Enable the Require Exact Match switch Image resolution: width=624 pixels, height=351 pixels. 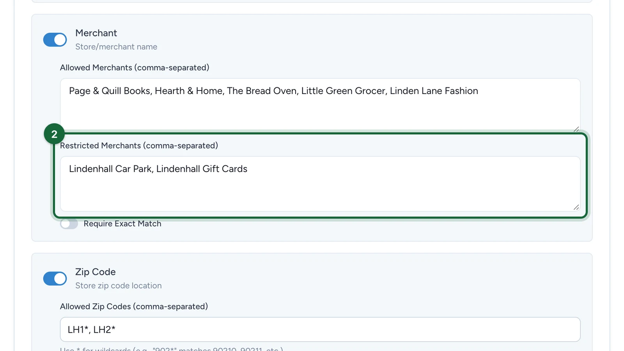click(x=69, y=223)
